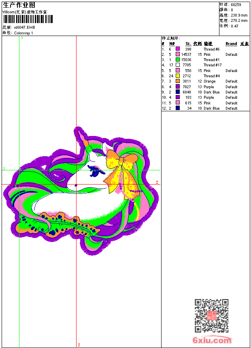Select stitch count value 398

188,49
